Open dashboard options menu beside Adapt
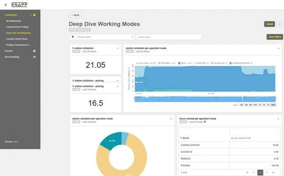Image resolution: width=284 pixels, height=176 pixels. coord(279,24)
